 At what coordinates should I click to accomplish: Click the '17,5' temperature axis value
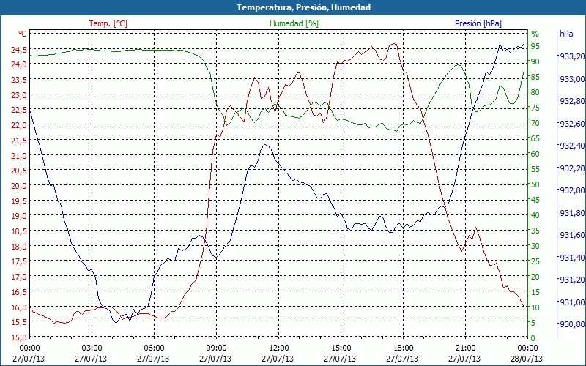point(19,262)
